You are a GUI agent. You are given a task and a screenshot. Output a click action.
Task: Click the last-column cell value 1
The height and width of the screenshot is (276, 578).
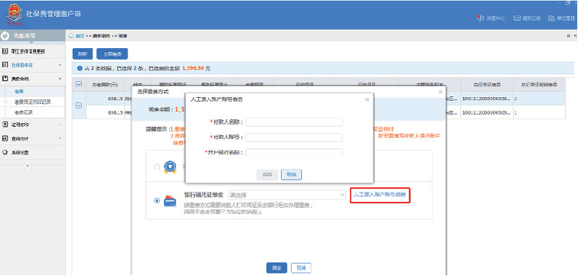516,112
